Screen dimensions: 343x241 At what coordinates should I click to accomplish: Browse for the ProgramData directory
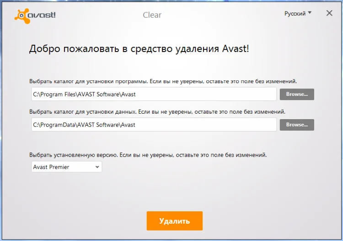(297, 125)
